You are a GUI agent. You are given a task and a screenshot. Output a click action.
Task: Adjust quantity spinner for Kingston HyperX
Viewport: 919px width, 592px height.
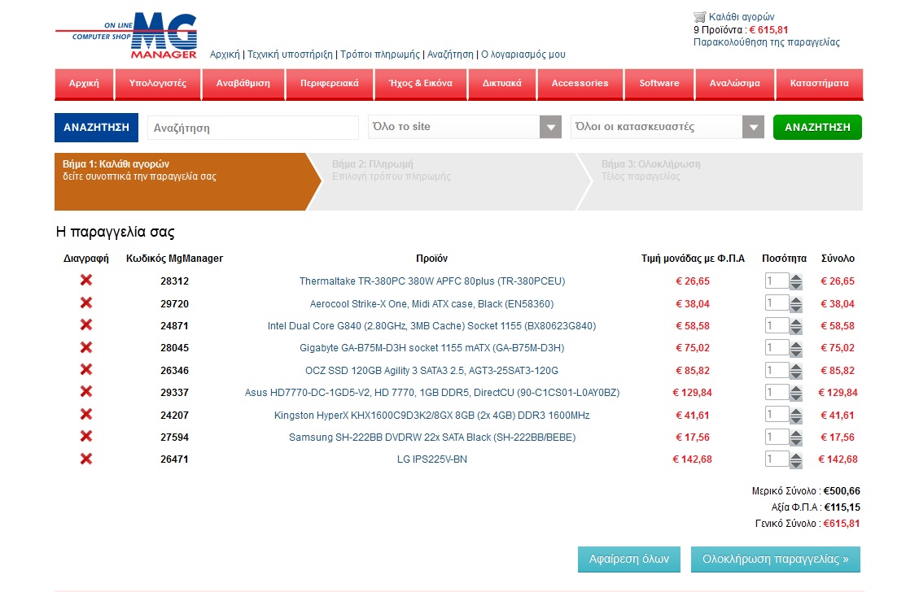click(795, 416)
